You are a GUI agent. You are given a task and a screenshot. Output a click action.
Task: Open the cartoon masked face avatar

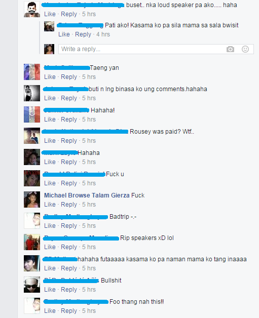[32, 9]
